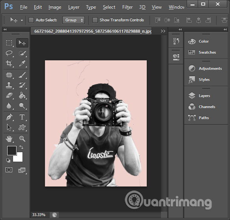Open the Auto-Select Group dropdown

(73, 20)
